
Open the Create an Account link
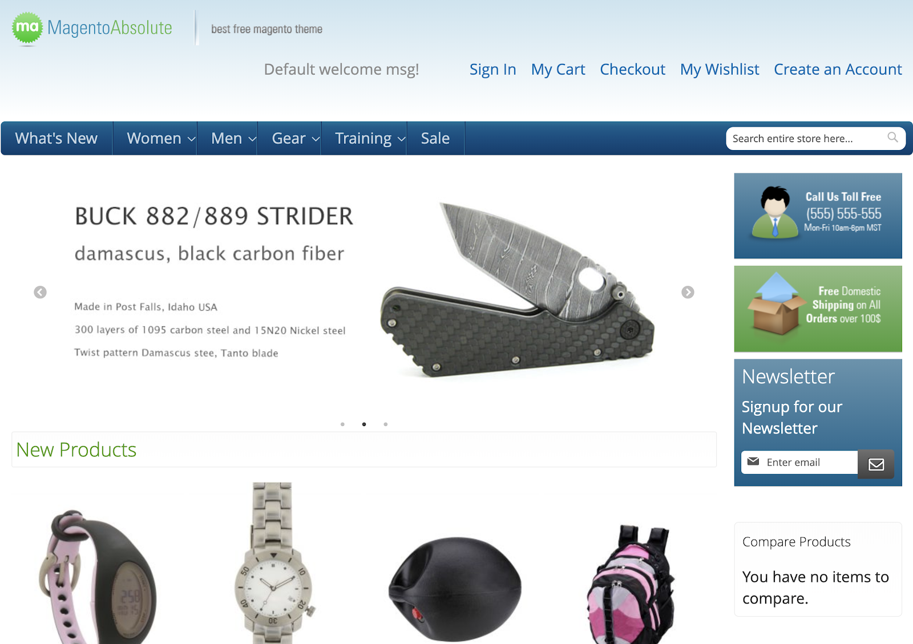click(838, 70)
